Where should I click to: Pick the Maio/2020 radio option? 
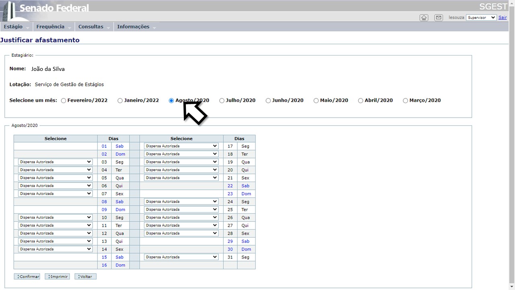(x=316, y=101)
